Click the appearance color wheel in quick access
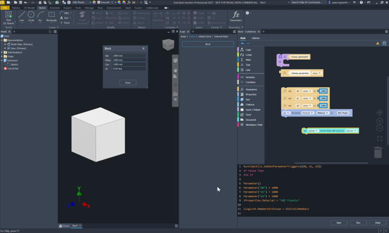 (94, 2)
